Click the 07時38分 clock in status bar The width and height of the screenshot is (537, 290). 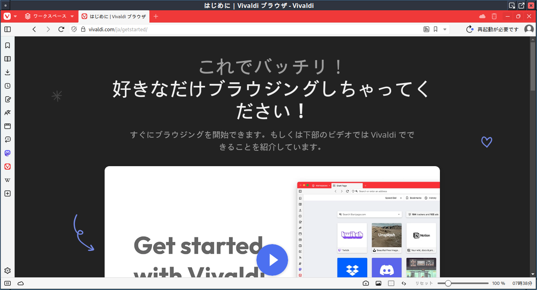click(x=522, y=283)
